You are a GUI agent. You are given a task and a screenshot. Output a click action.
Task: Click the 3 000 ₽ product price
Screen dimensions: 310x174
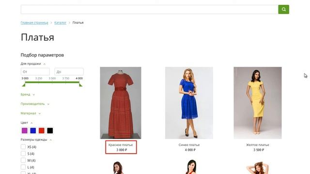click(x=122, y=150)
